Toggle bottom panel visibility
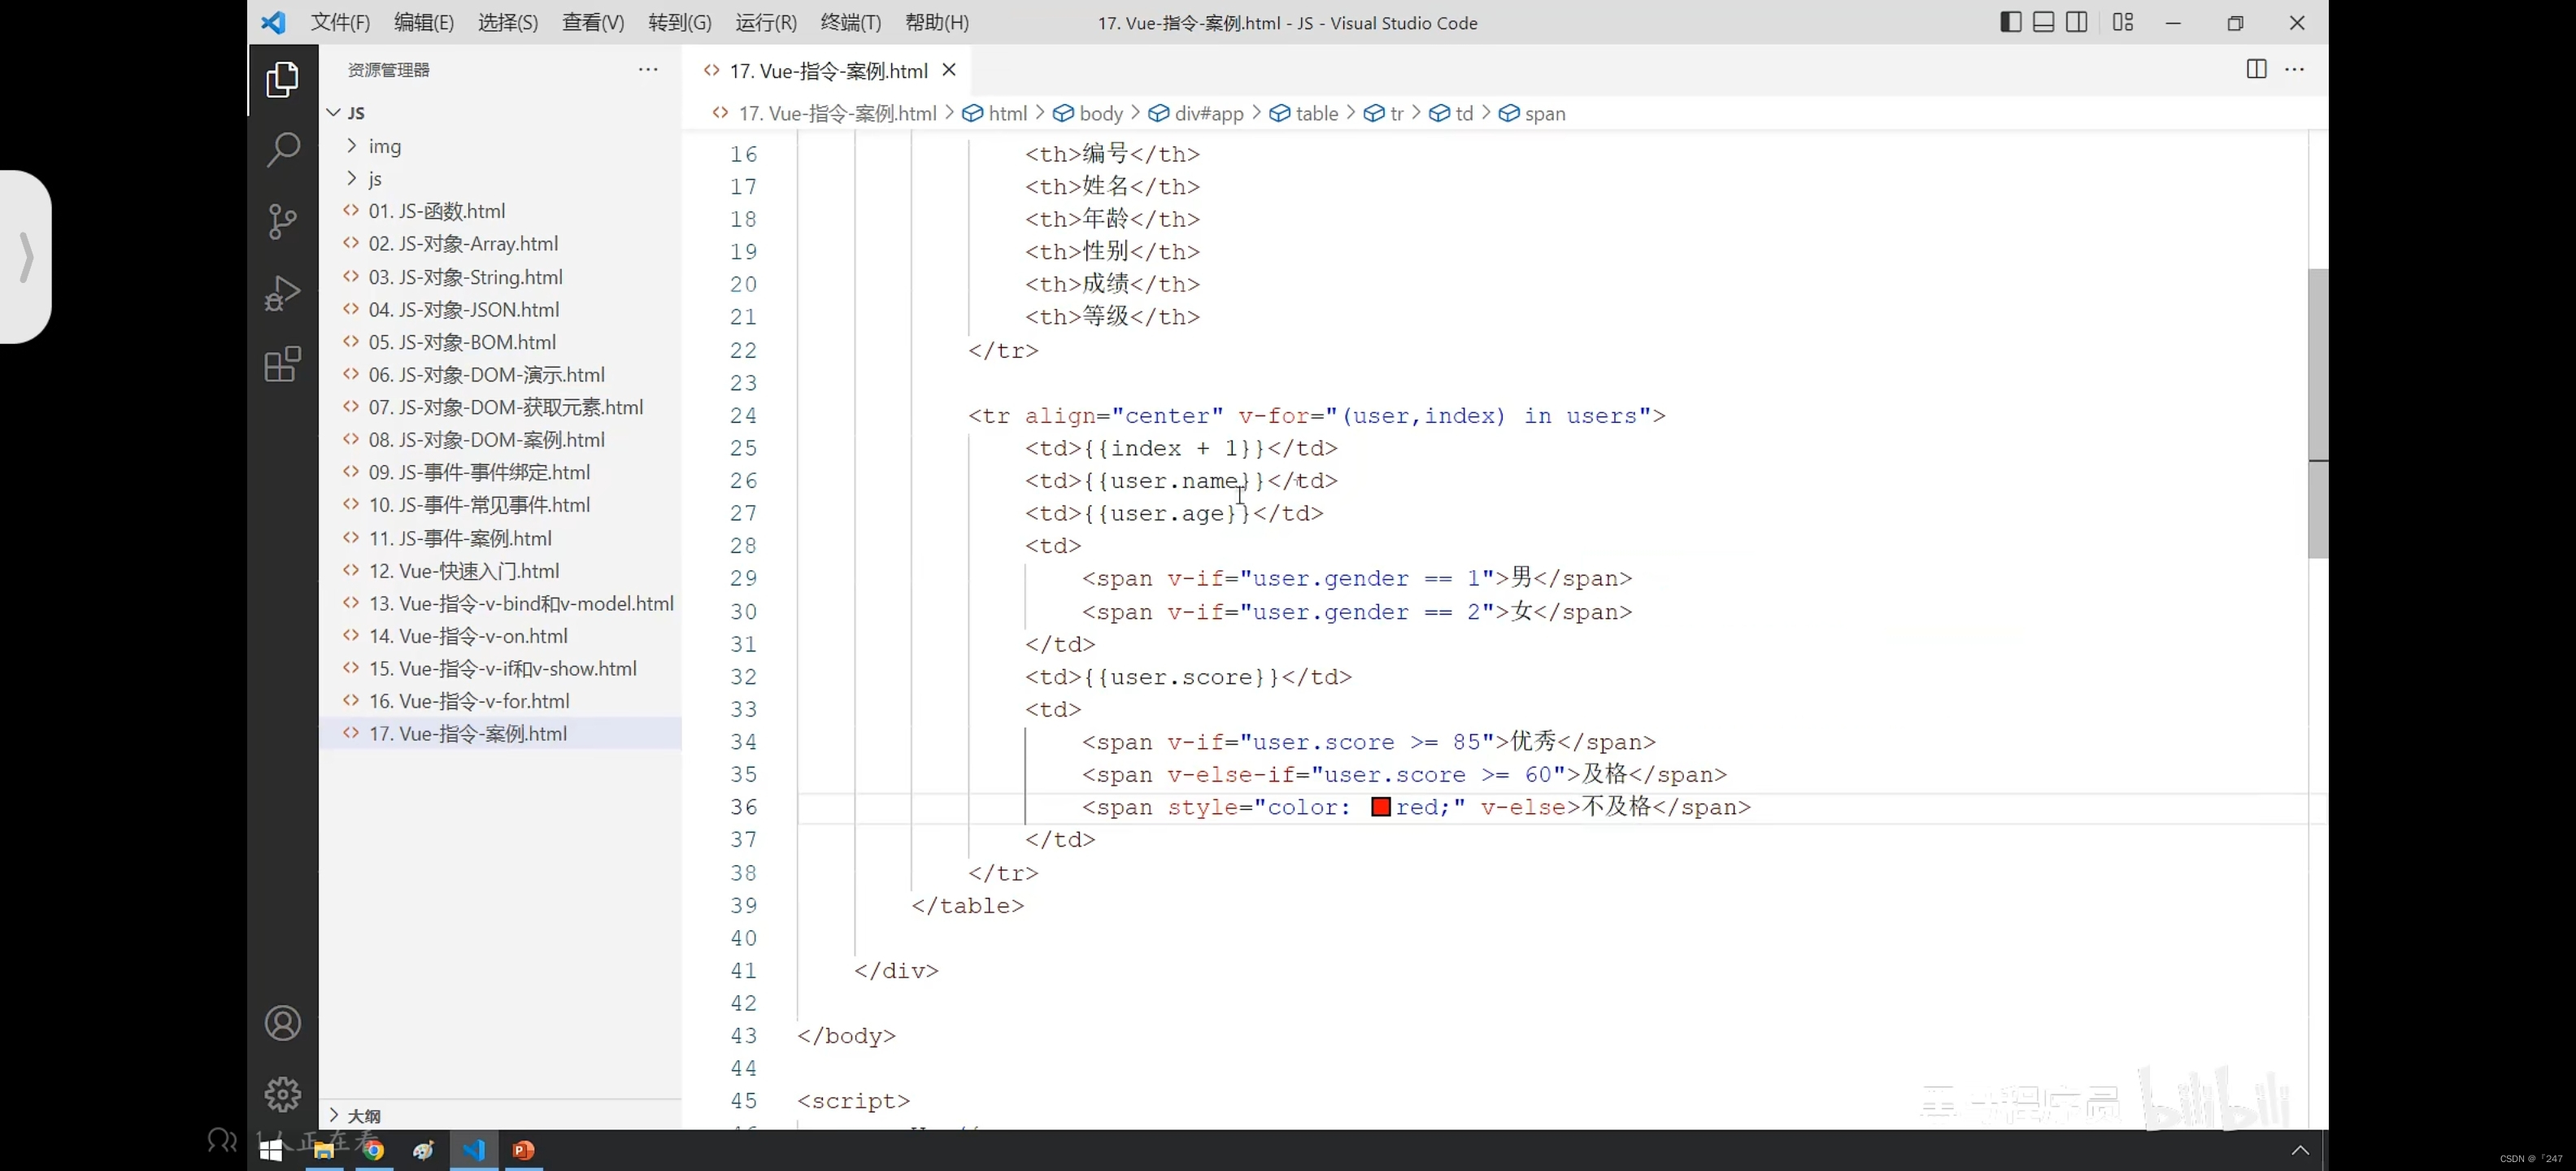 (2044, 22)
